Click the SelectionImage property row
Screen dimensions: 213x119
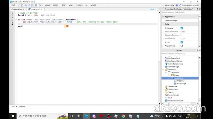[180, 20]
